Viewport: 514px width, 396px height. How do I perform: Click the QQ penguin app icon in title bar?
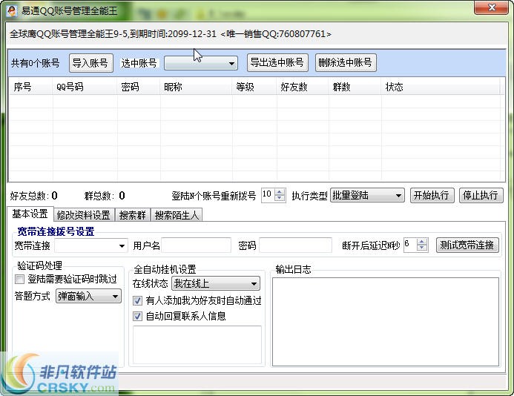click(x=11, y=10)
